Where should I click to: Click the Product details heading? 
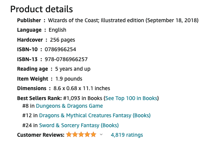click(41, 9)
